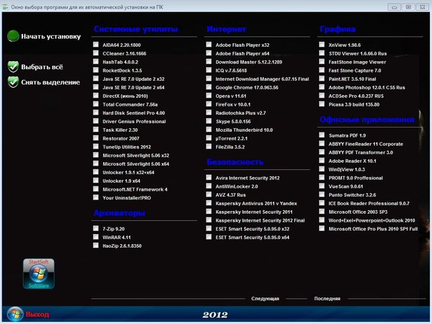The width and height of the screenshot is (432, 324).
Task: Click the Архиваторы section heading
Action: 119,213
